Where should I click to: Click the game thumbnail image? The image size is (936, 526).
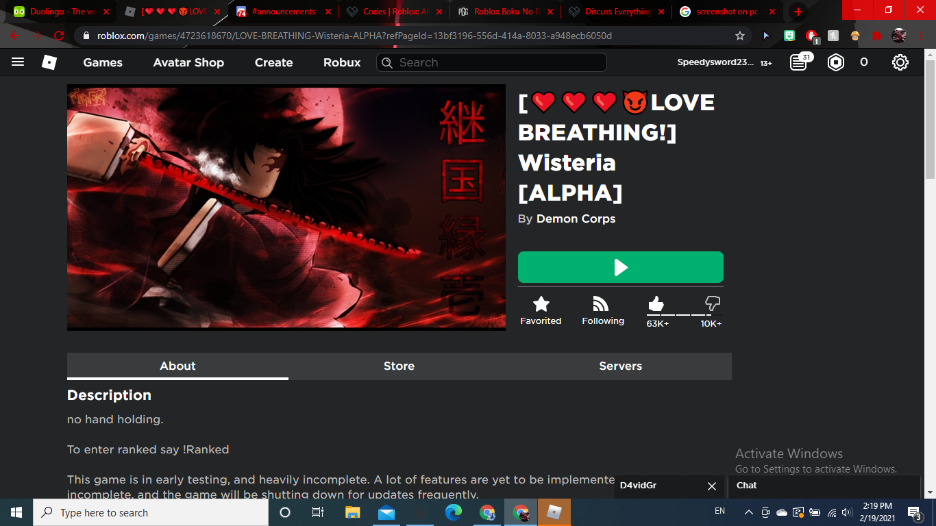286,208
